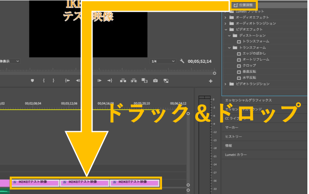
Task: Click the audio meter level bar
Action: point(205,145)
